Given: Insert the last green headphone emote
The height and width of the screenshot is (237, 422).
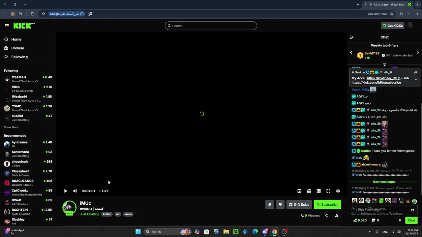Looking at the screenshot, I should pos(414,201).
